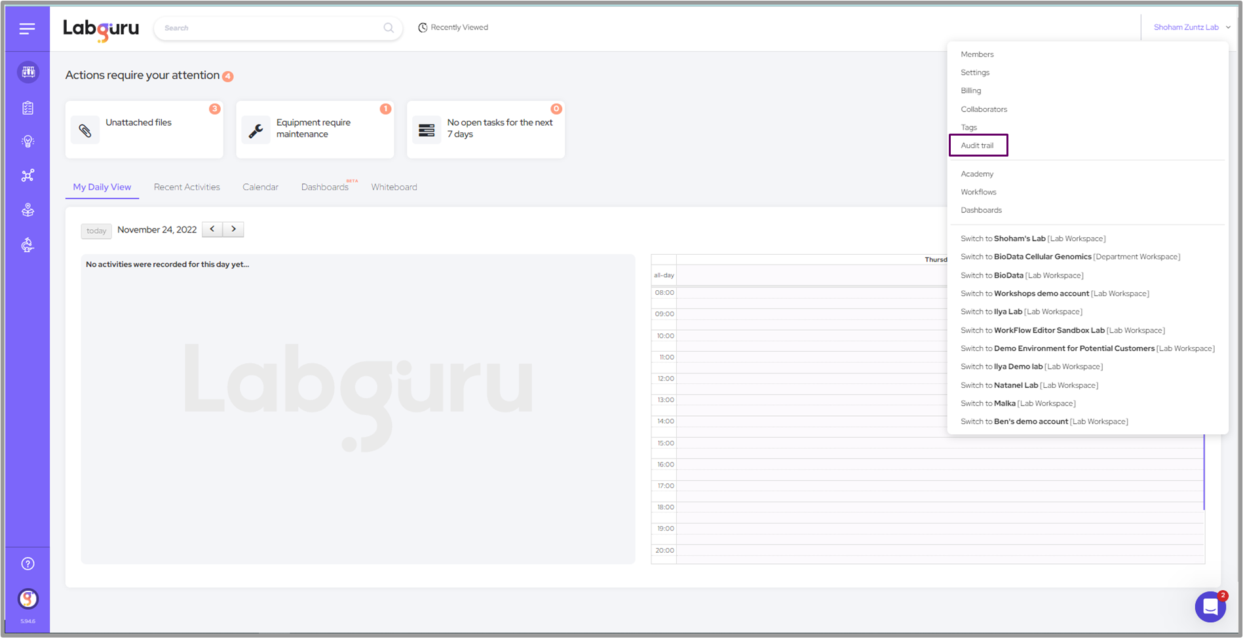Click the lightbulb icon in sidebar

pyautogui.click(x=28, y=141)
